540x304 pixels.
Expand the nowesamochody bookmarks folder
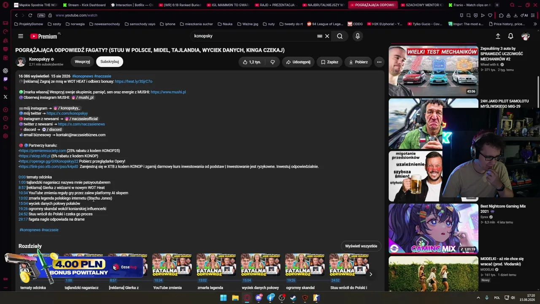[104, 24]
